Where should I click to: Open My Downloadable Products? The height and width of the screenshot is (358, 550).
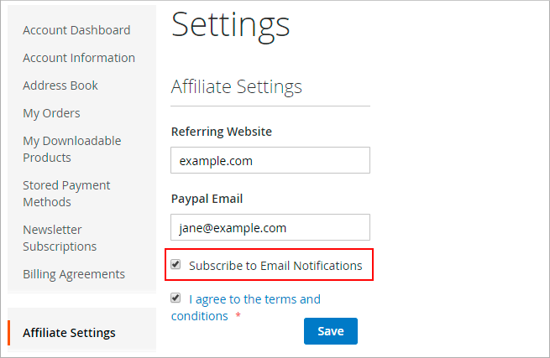(71, 149)
